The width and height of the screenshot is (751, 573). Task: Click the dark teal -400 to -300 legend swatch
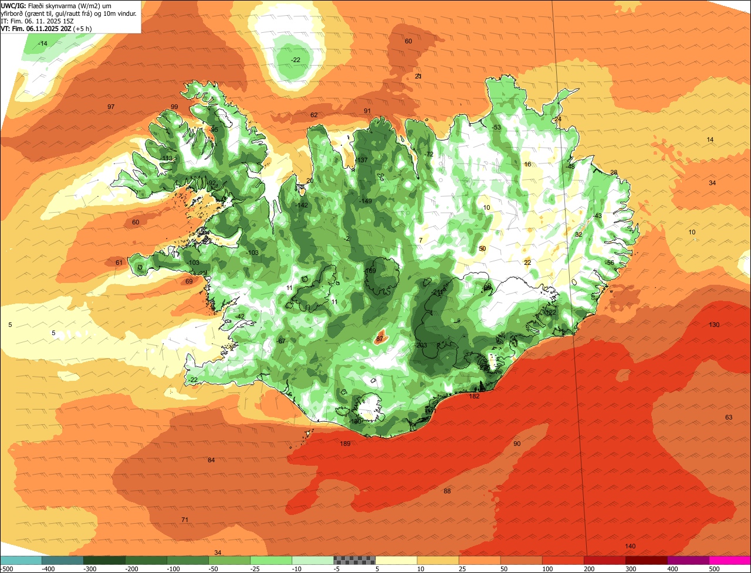click(x=63, y=560)
